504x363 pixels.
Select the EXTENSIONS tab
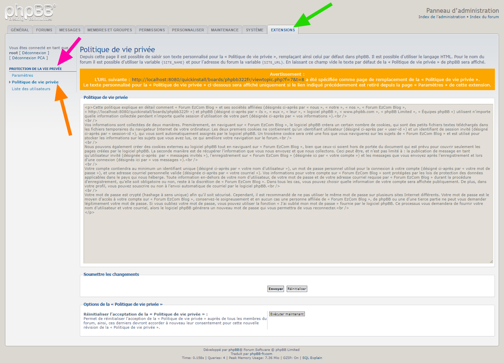(283, 30)
